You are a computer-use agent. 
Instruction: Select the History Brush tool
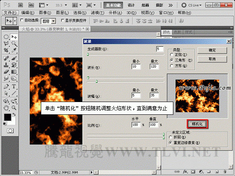14,65
